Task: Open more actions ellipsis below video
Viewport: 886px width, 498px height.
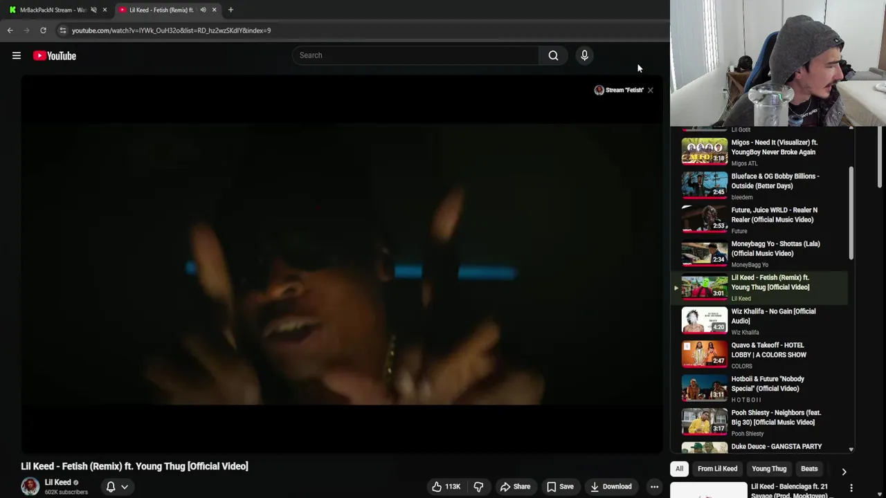Action: [x=654, y=487]
